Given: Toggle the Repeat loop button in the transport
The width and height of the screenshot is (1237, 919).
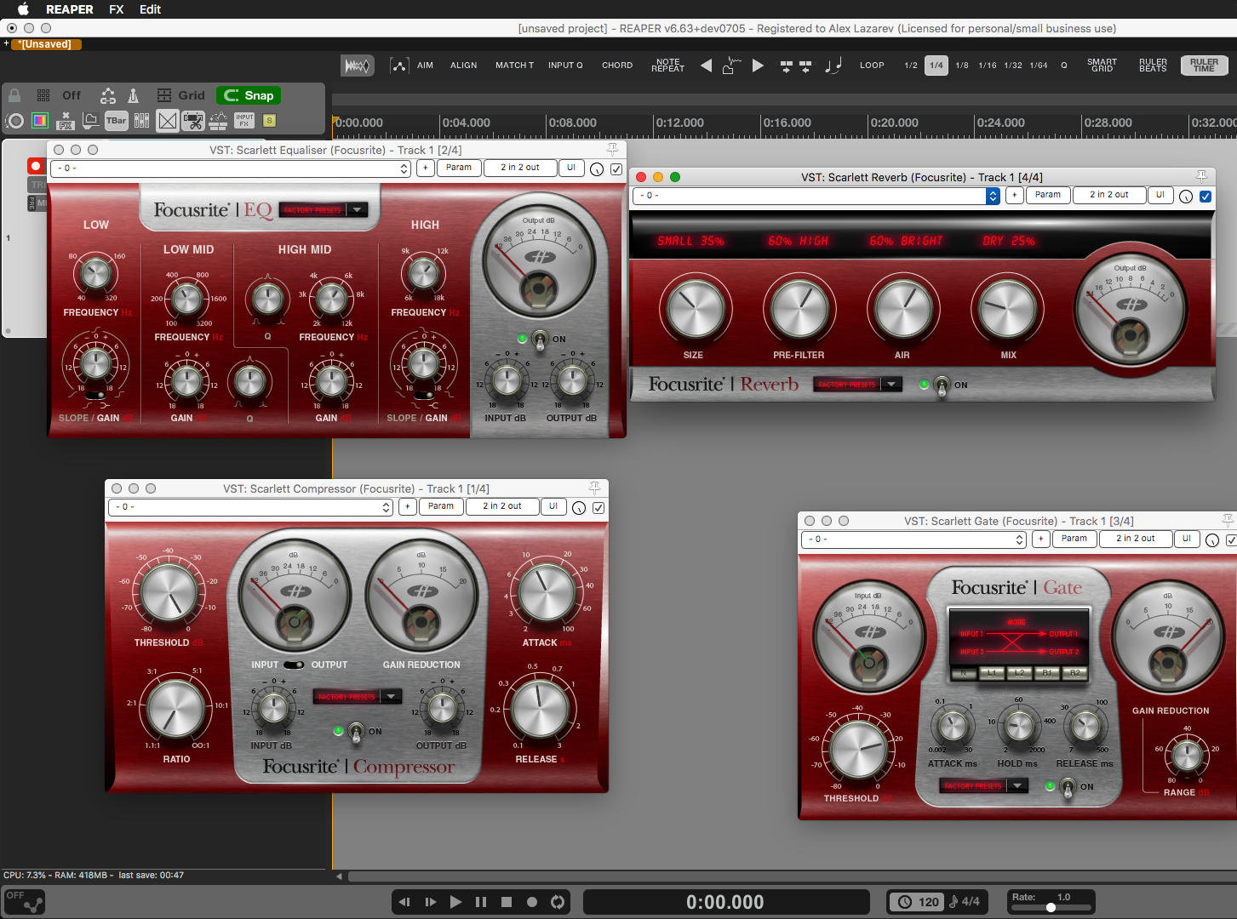Looking at the screenshot, I should [558, 902].
